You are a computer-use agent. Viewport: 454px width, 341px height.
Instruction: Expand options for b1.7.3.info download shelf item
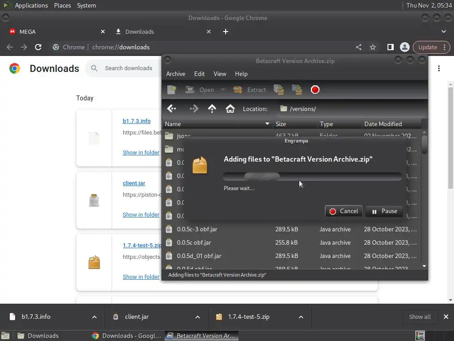coord(94,317)
